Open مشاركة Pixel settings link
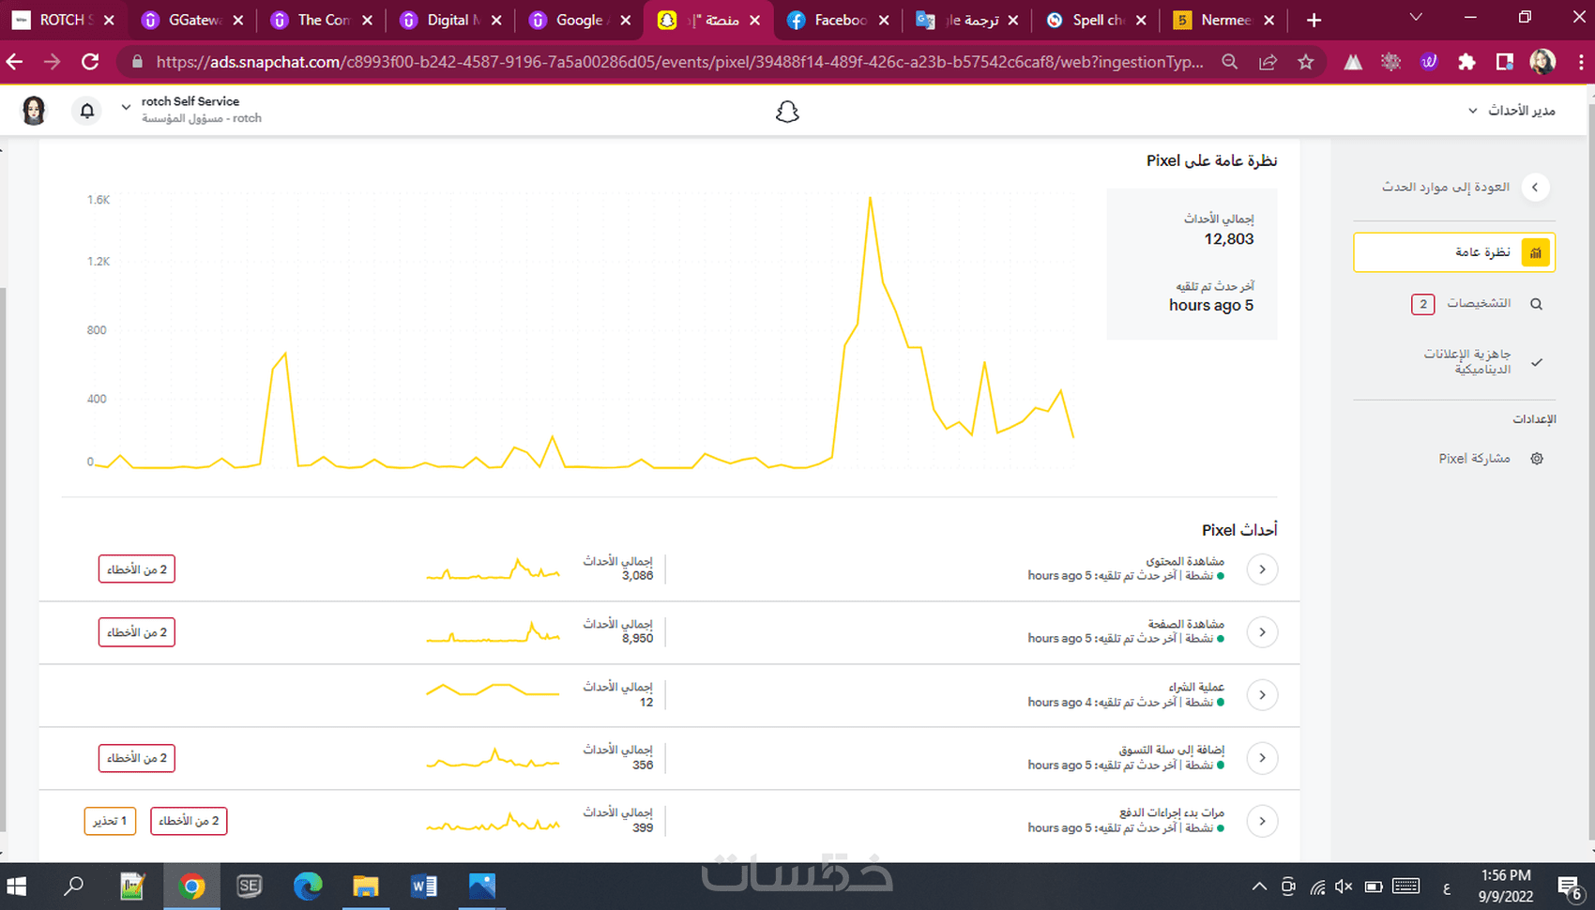Image resolution: width=1595 pixels, height=910 pixels. tap(1474, 459)
